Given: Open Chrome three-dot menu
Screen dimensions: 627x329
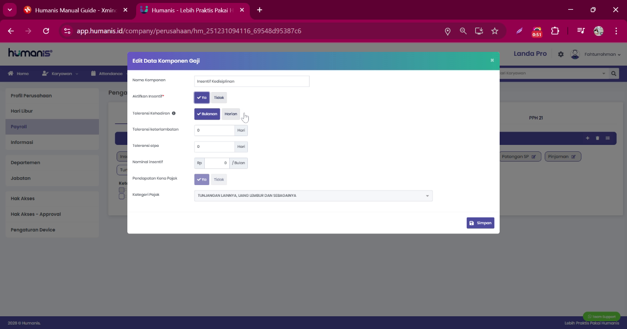Looking at the screenshot, I should pos(616,31).
